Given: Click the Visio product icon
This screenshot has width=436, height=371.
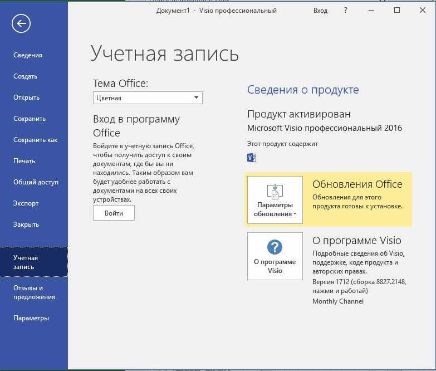Looking at the screenshot, I should (x=252, y=158).
